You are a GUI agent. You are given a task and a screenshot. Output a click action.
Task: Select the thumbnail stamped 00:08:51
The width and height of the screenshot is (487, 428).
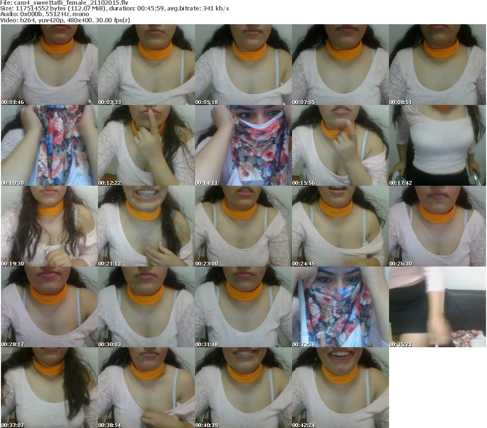pyautogui.click(x=438, y=65)
